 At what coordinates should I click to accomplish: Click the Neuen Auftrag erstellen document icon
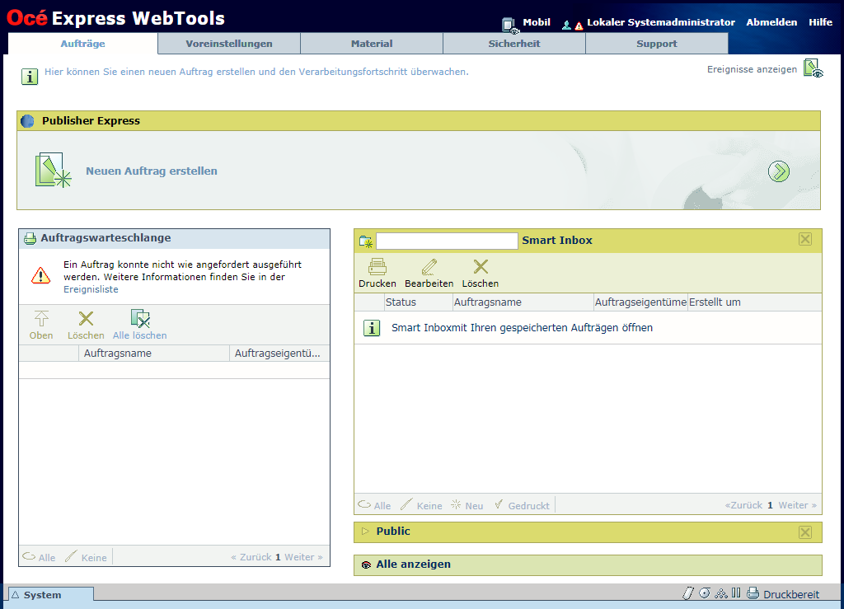[x=53, y=170]
